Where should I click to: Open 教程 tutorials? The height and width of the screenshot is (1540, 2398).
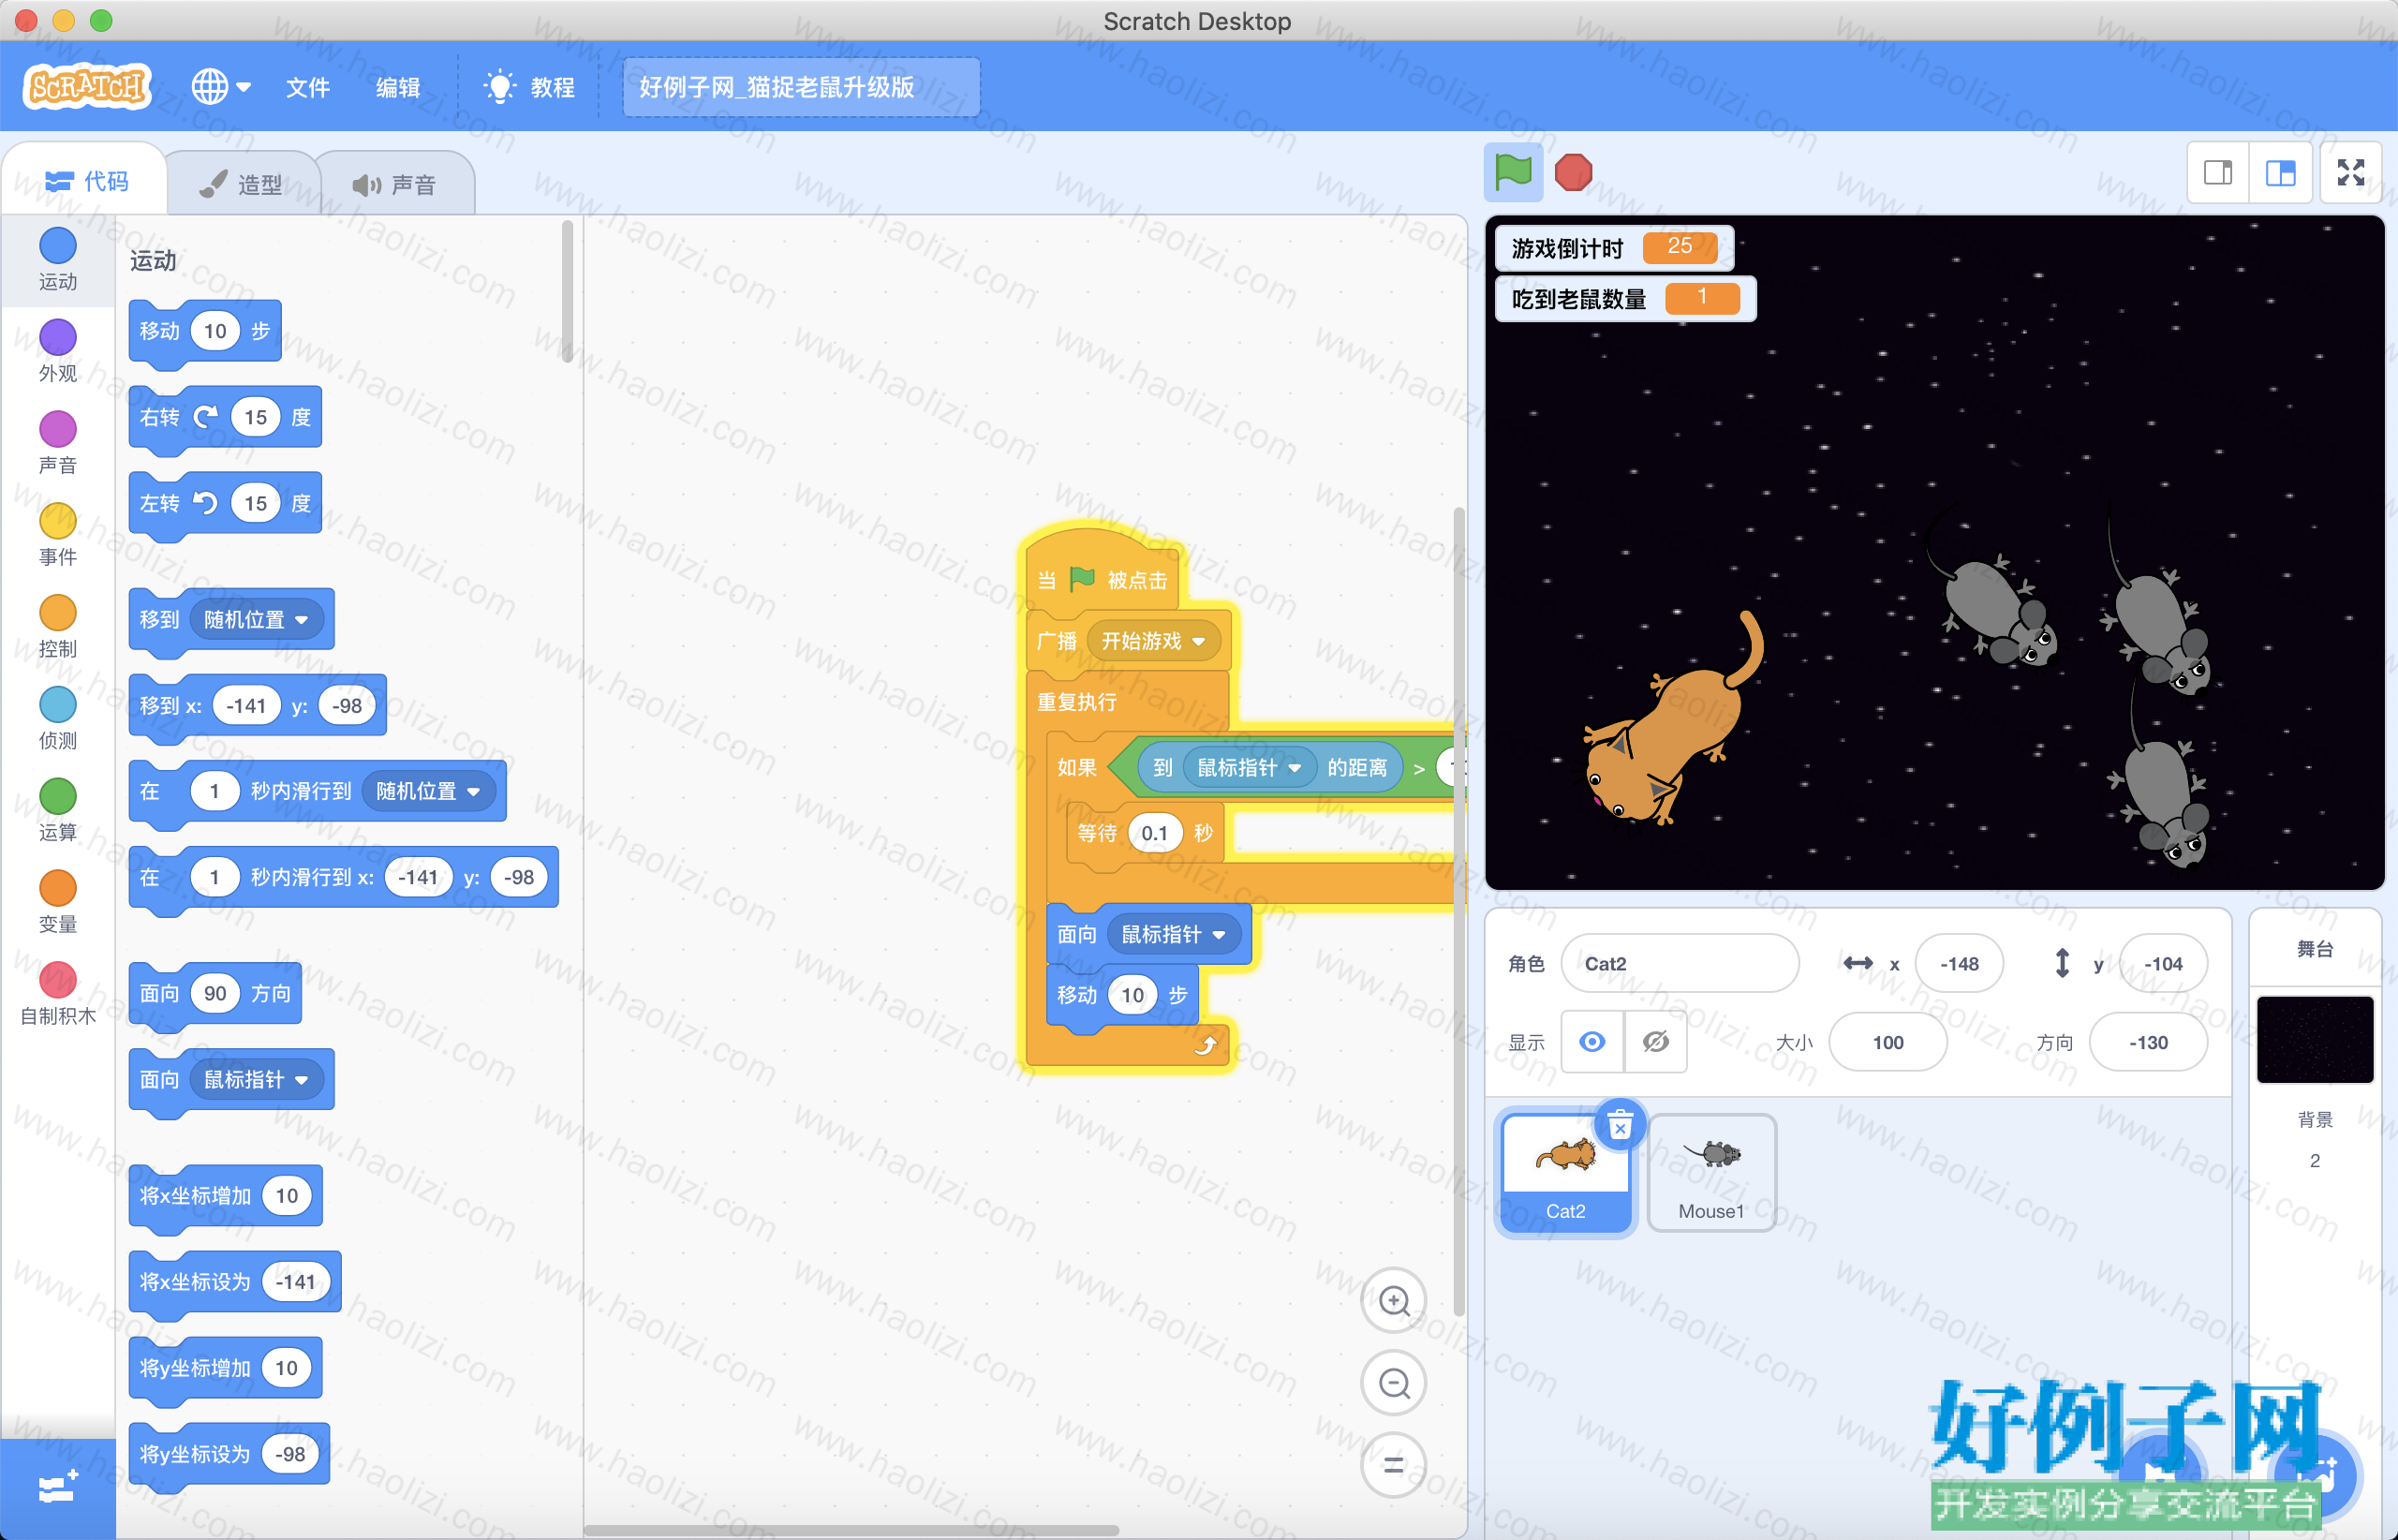pos(528,88)
